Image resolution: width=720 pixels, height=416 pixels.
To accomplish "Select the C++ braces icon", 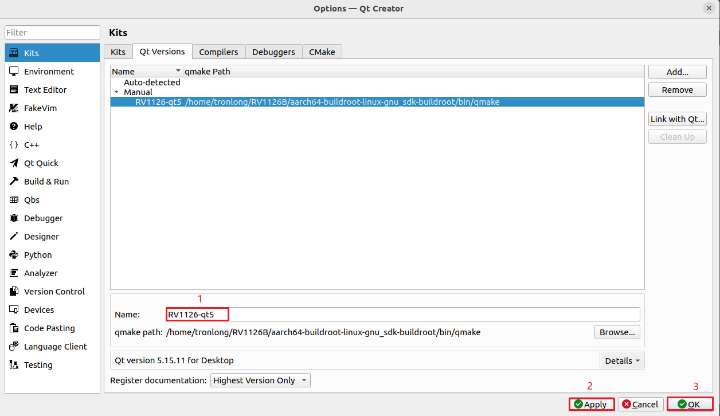I will point(14,145).
